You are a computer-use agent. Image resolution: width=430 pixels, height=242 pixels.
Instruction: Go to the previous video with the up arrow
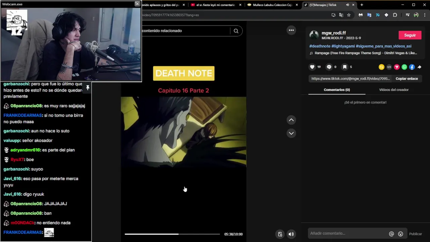pos(291,120)
